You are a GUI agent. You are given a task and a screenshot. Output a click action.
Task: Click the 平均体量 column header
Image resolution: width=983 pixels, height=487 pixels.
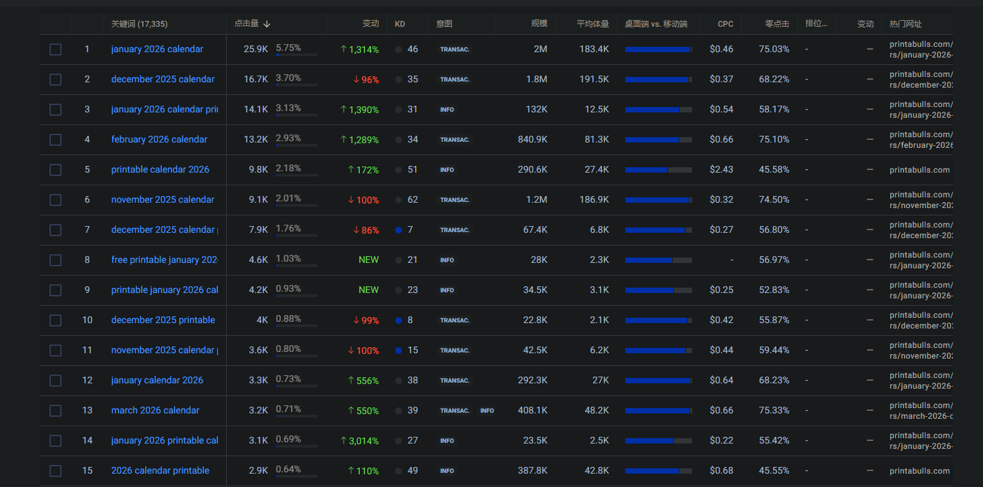(x=592, y=24)
